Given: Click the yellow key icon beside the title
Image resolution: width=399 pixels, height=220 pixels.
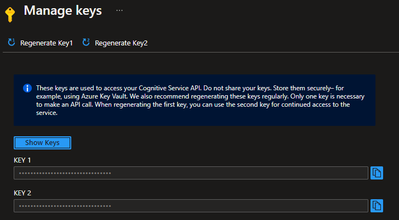Looking at the screenshot, I should point(9,13).
